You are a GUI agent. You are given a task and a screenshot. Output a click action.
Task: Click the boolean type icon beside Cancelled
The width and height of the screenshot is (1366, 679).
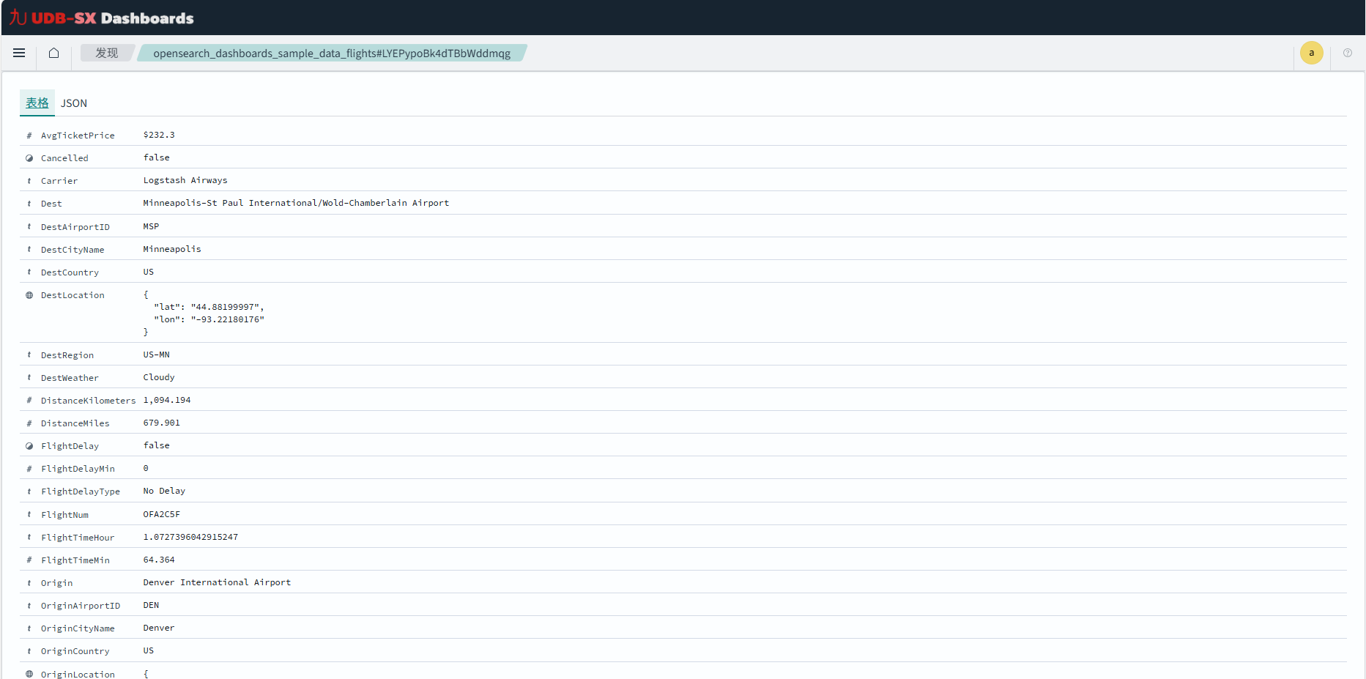coord(29,157)
